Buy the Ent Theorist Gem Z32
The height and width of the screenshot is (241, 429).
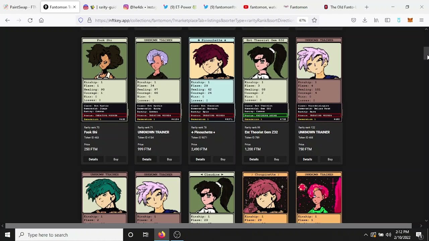tap(277, 159)
